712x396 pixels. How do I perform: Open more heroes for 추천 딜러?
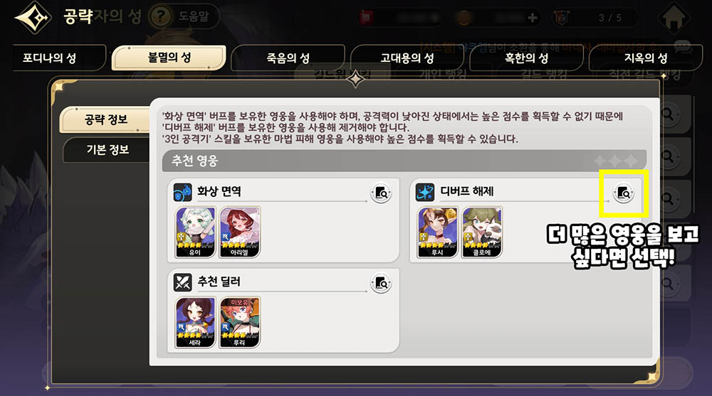tap(381, 284)
